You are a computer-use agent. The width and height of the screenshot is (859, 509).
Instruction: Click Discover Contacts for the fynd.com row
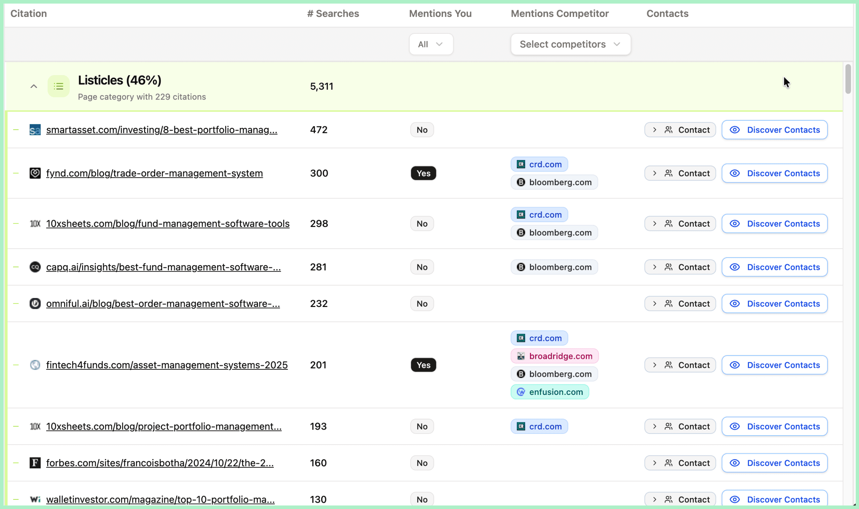pyautogui.click(x=774, y=173)
